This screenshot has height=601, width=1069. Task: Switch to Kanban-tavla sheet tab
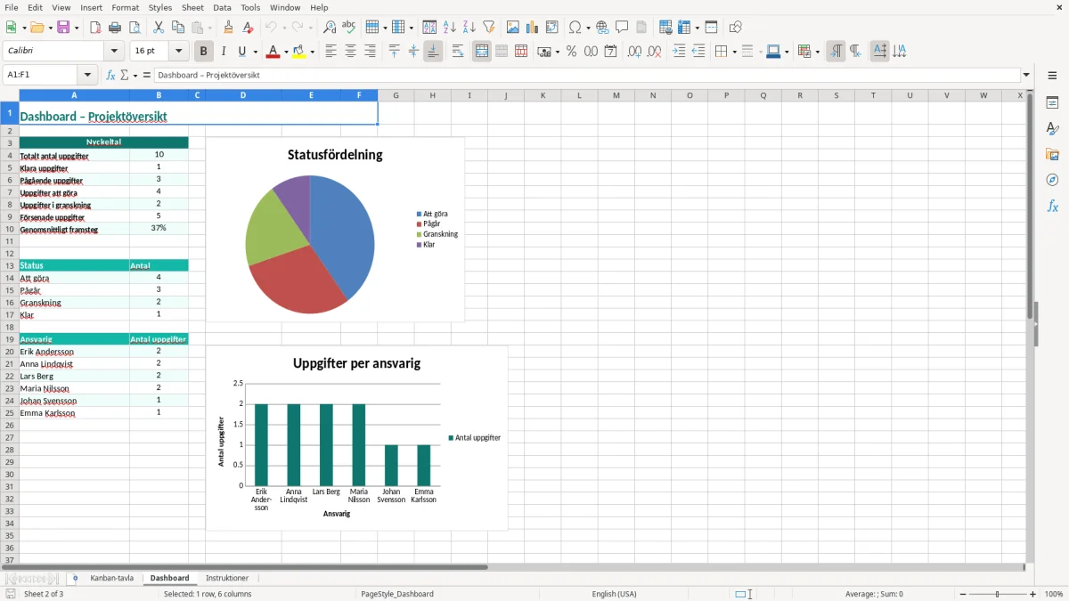[111, 579]
